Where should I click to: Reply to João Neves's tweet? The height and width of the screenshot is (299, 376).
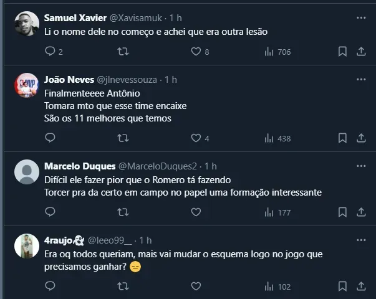coord(51,138)
